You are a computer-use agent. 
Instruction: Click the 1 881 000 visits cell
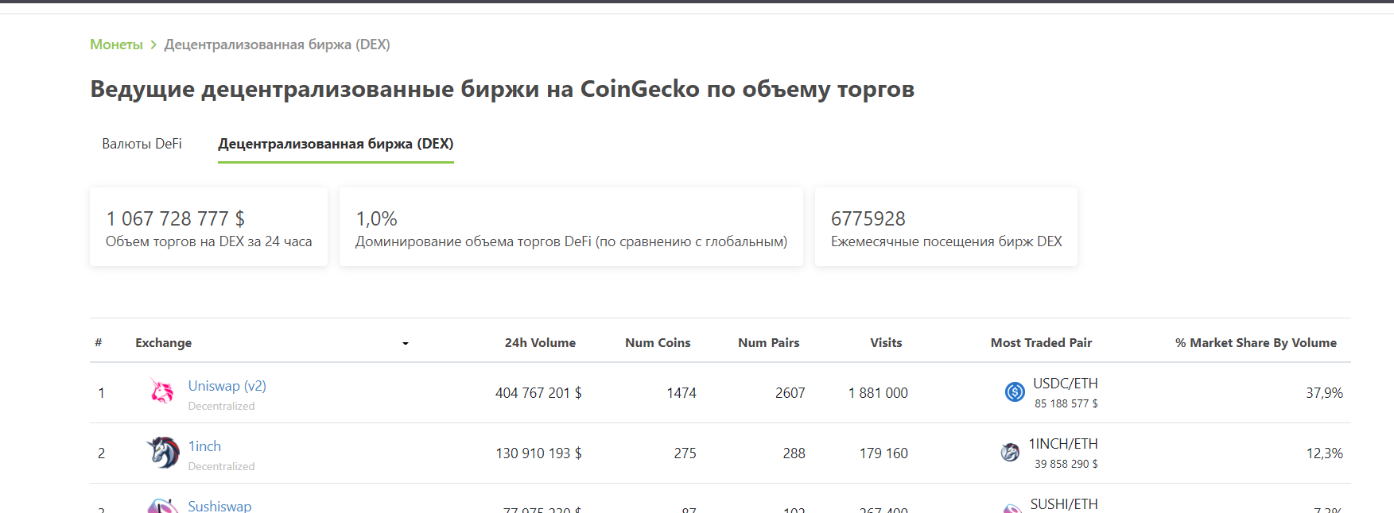(878, 393)
